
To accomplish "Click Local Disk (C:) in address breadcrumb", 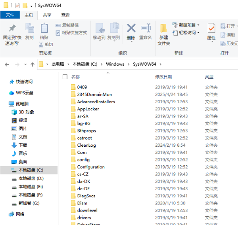I will tap(85, 64).
